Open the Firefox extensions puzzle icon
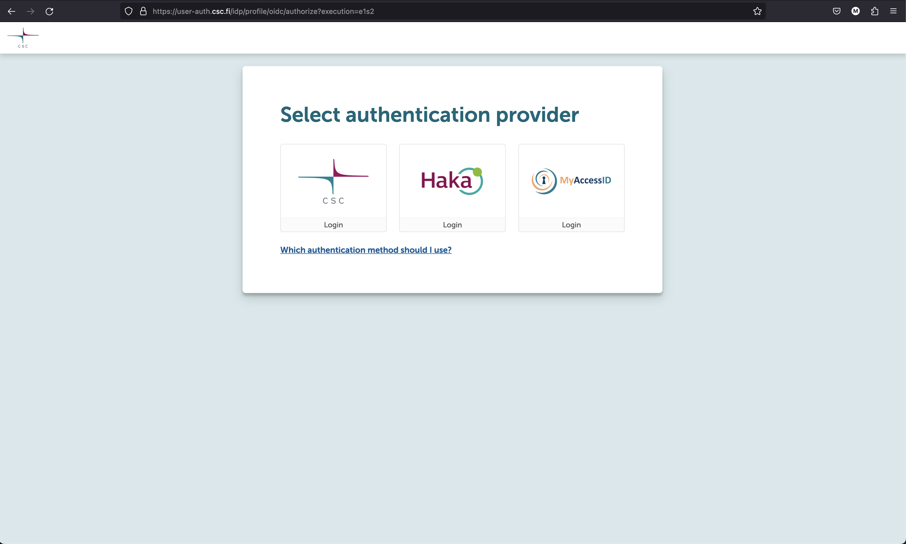906x544 pixels. (x=875, y=11)
